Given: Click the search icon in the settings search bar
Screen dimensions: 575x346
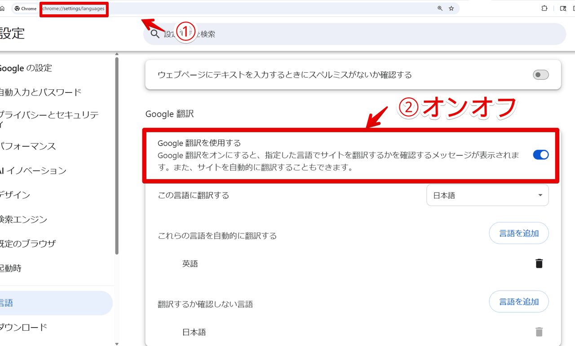Looking at the screenshot, I should pos(155,34).
